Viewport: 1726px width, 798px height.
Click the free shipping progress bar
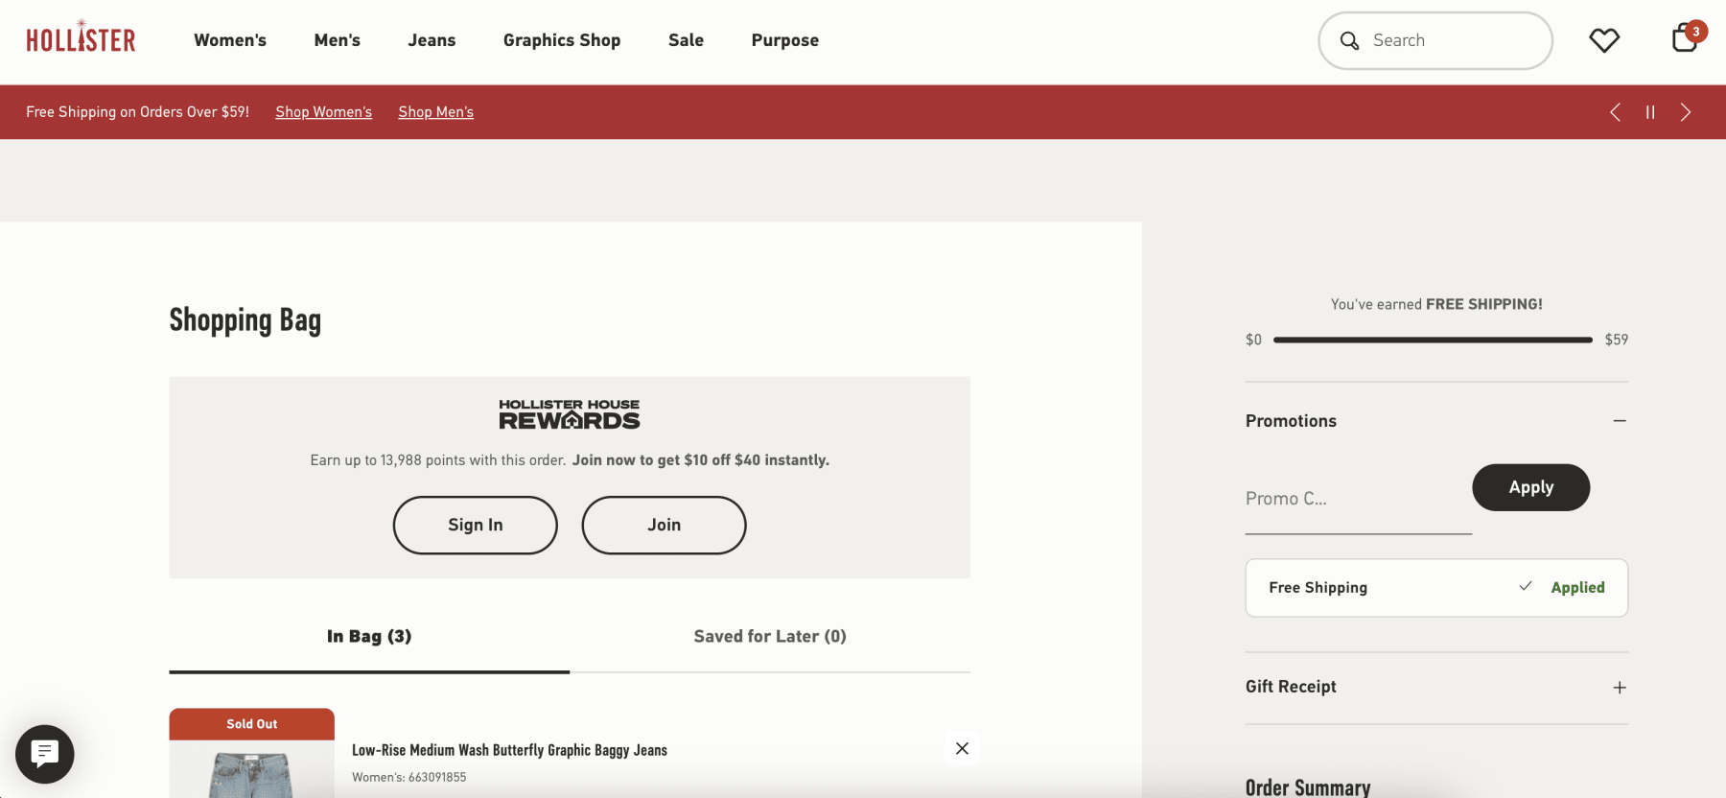tap(1432, 340)
